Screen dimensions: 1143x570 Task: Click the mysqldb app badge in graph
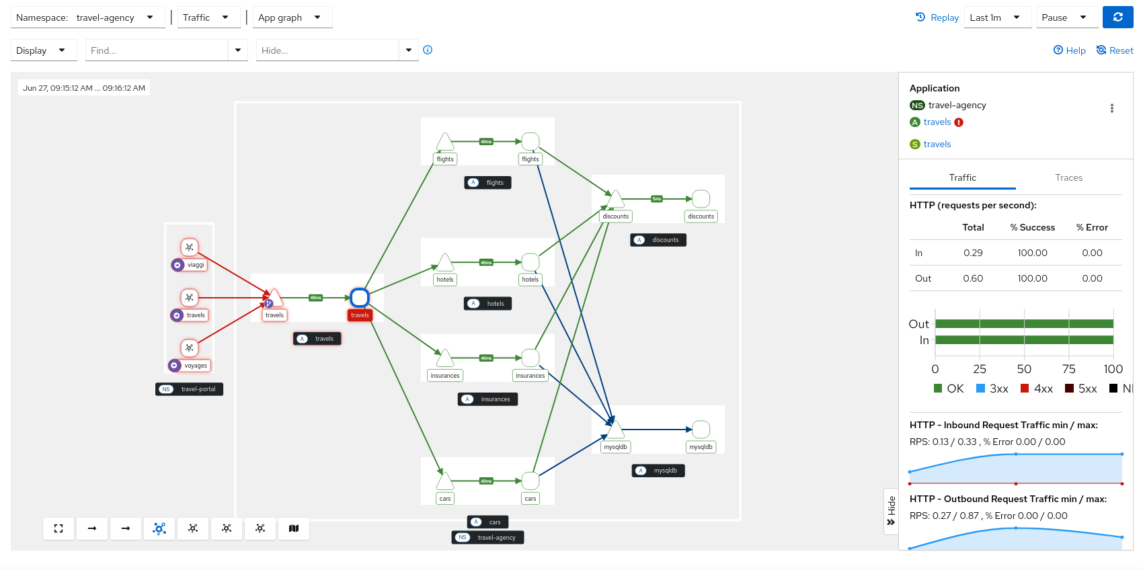click(x=658, y=471)
